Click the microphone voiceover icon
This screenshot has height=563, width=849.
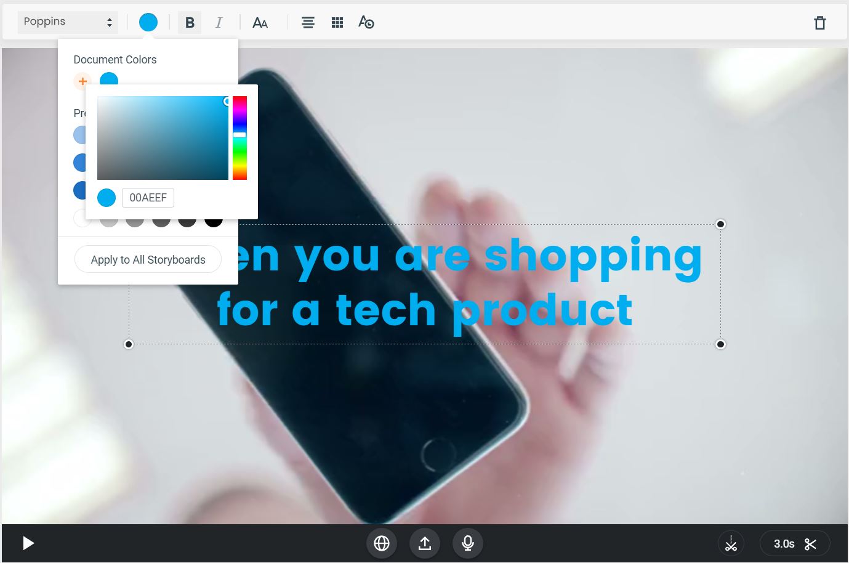468,543
